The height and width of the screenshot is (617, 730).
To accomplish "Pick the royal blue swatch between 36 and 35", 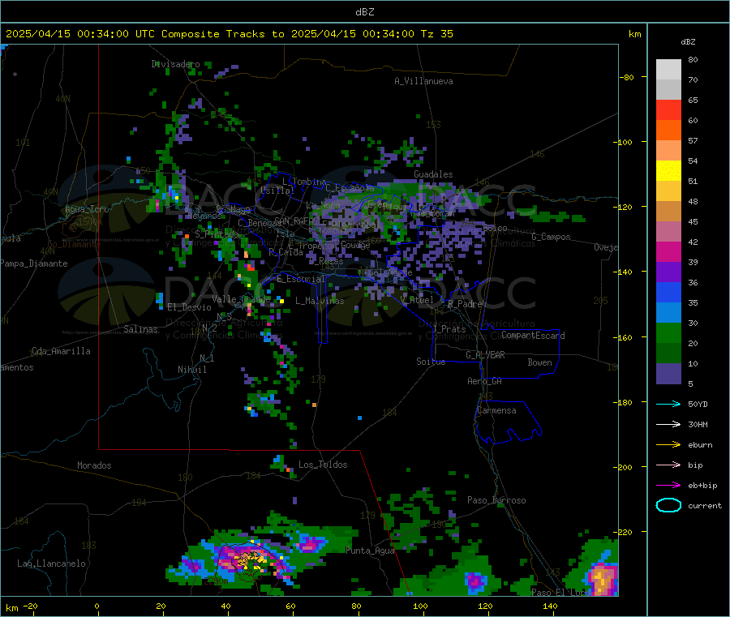I will (x=668, y=292).
